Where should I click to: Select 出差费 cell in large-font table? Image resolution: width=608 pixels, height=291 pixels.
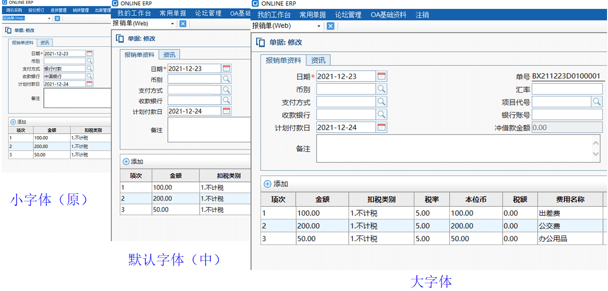tap(570, 213)
